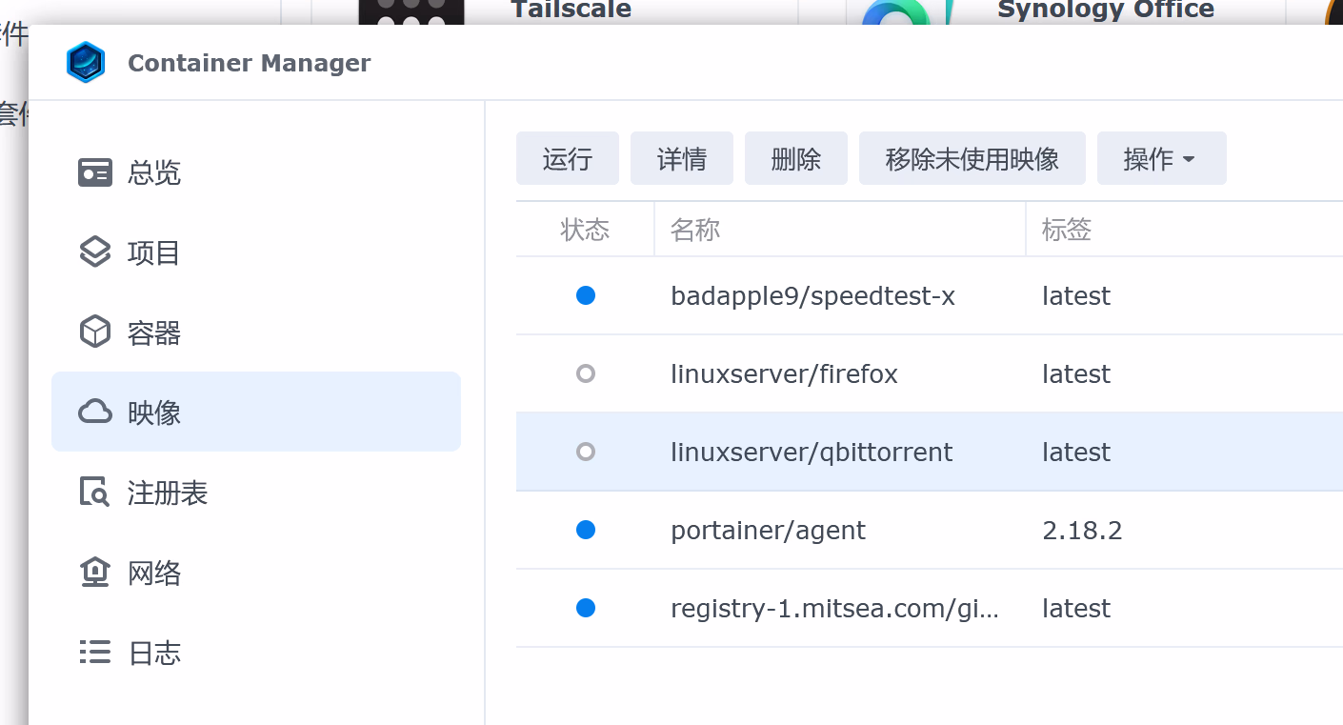This screenshot has height=725, width=1343.
Task: Sort by the 标签 column header
Action: click(1067, 230)
